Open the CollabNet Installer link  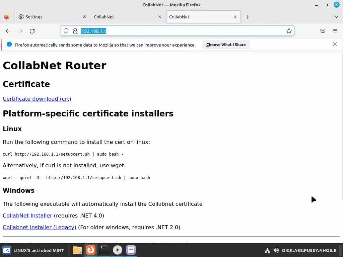[27, 216]
